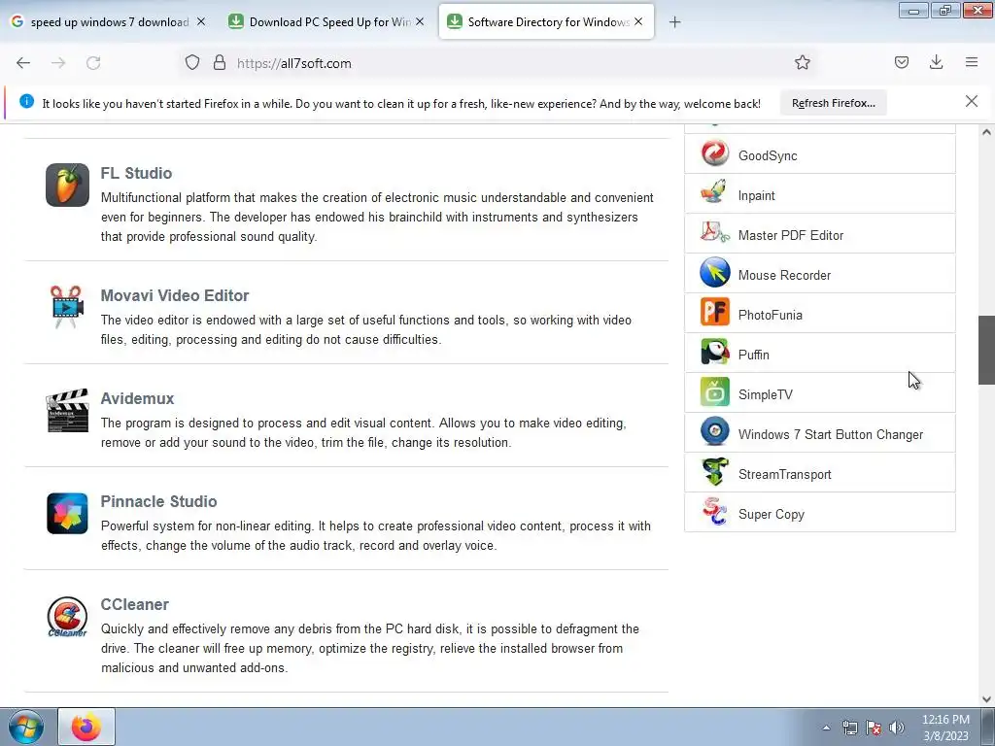Select the StreamTransport icon
The width and height of the screenshot is (995, 746).
(x=715, y=472)
